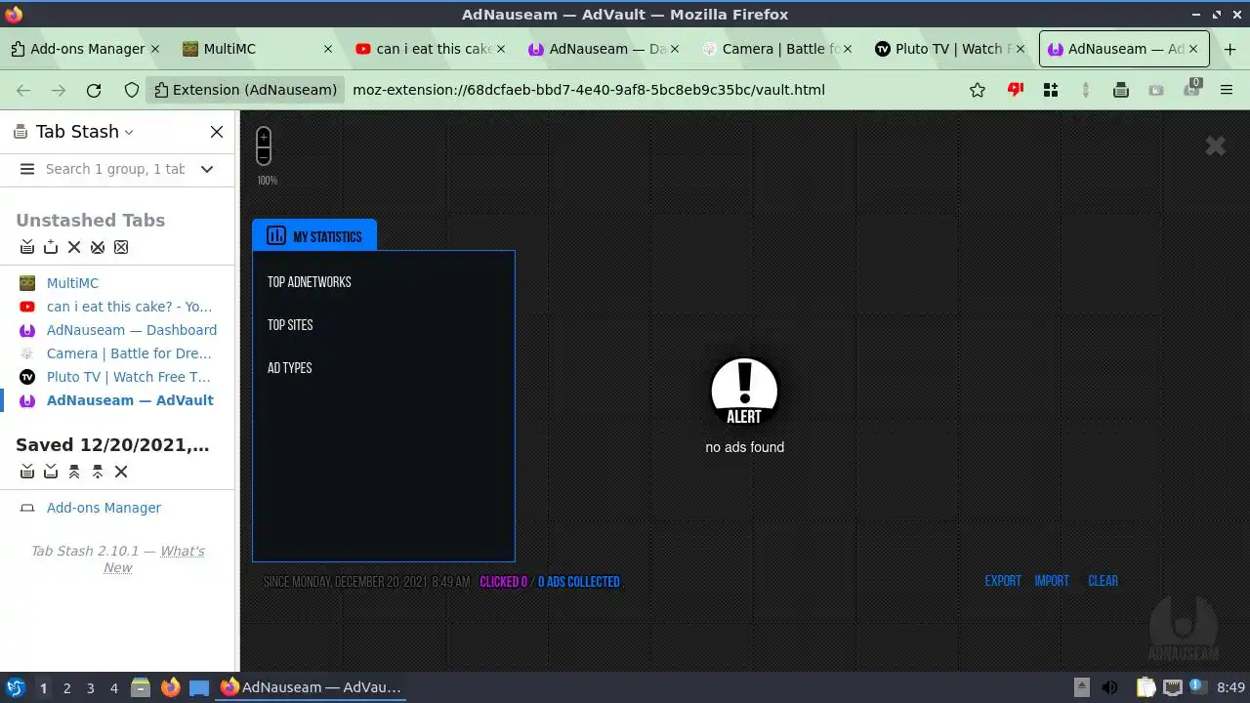
Task: Click the plain X icon under Unstashed Tabs
Action: click(x=74, y=247)
